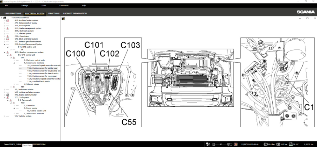Expand the APS Compressed air supply node
The width and height of the screenshot is (317, 147).
coord(5,23)
